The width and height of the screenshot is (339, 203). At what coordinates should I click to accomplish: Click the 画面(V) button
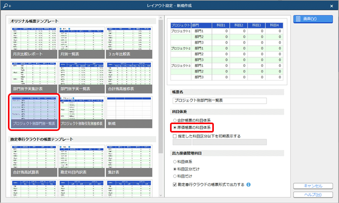click(313, 19)
